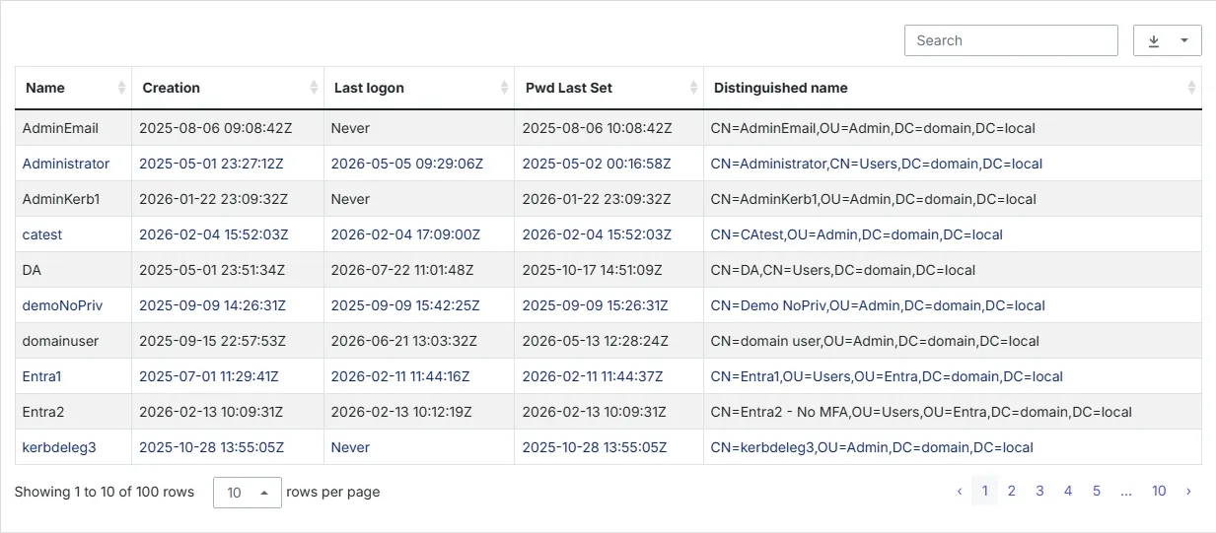Open the rows per page dropdown

coord(248,492)
